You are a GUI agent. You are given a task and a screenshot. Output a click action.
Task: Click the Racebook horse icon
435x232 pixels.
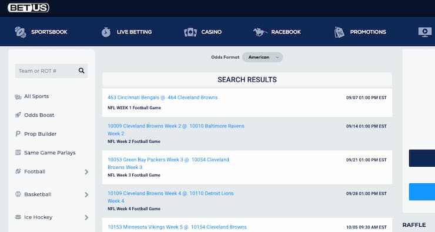(260, 32)
